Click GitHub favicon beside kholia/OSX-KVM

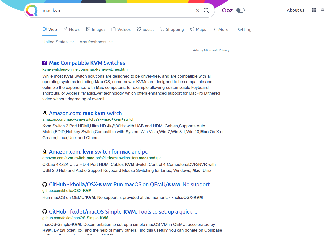pyautogui.click(x=45, y=184)
